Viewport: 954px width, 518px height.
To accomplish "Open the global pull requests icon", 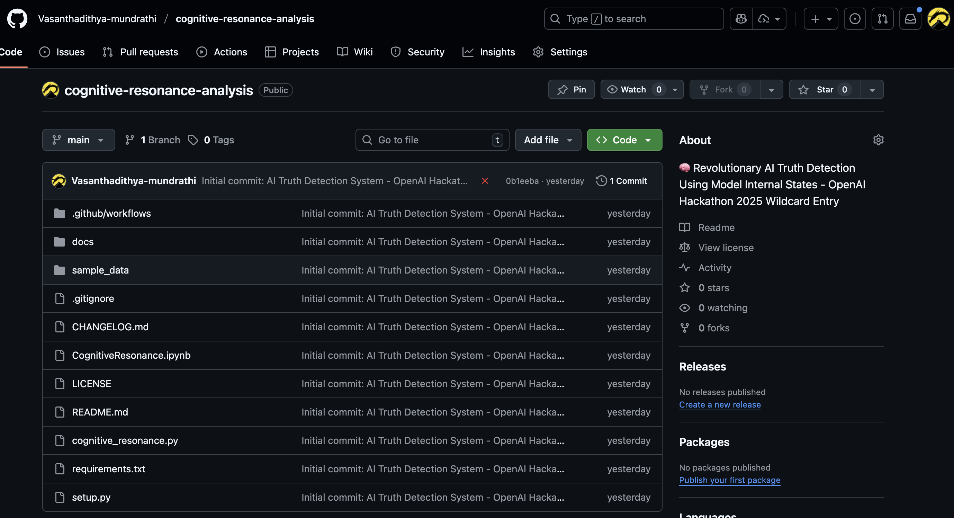I will 882,19.
